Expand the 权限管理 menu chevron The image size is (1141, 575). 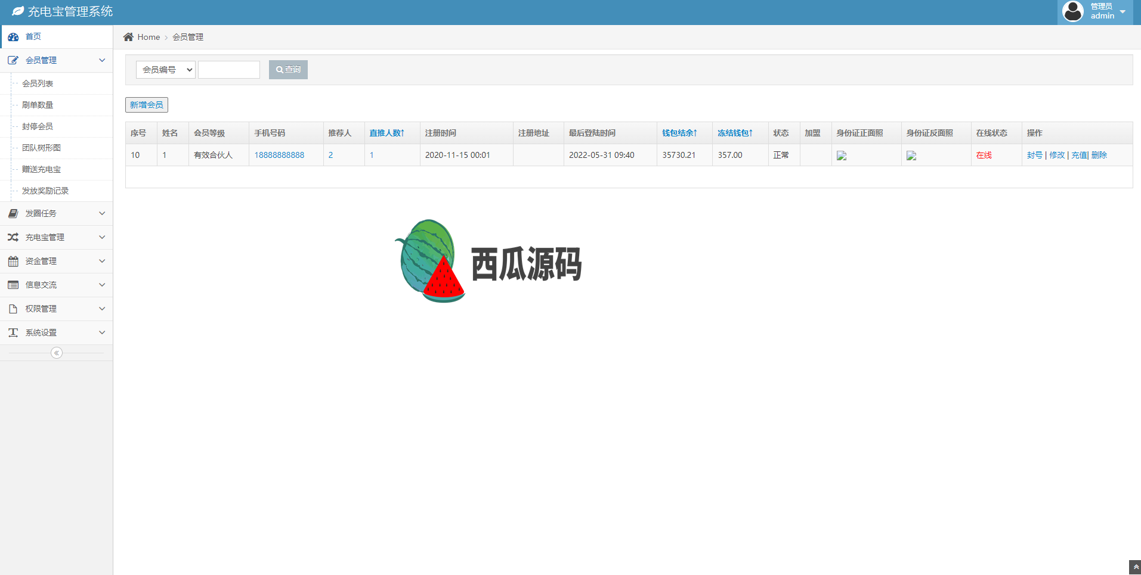[102, 309]
